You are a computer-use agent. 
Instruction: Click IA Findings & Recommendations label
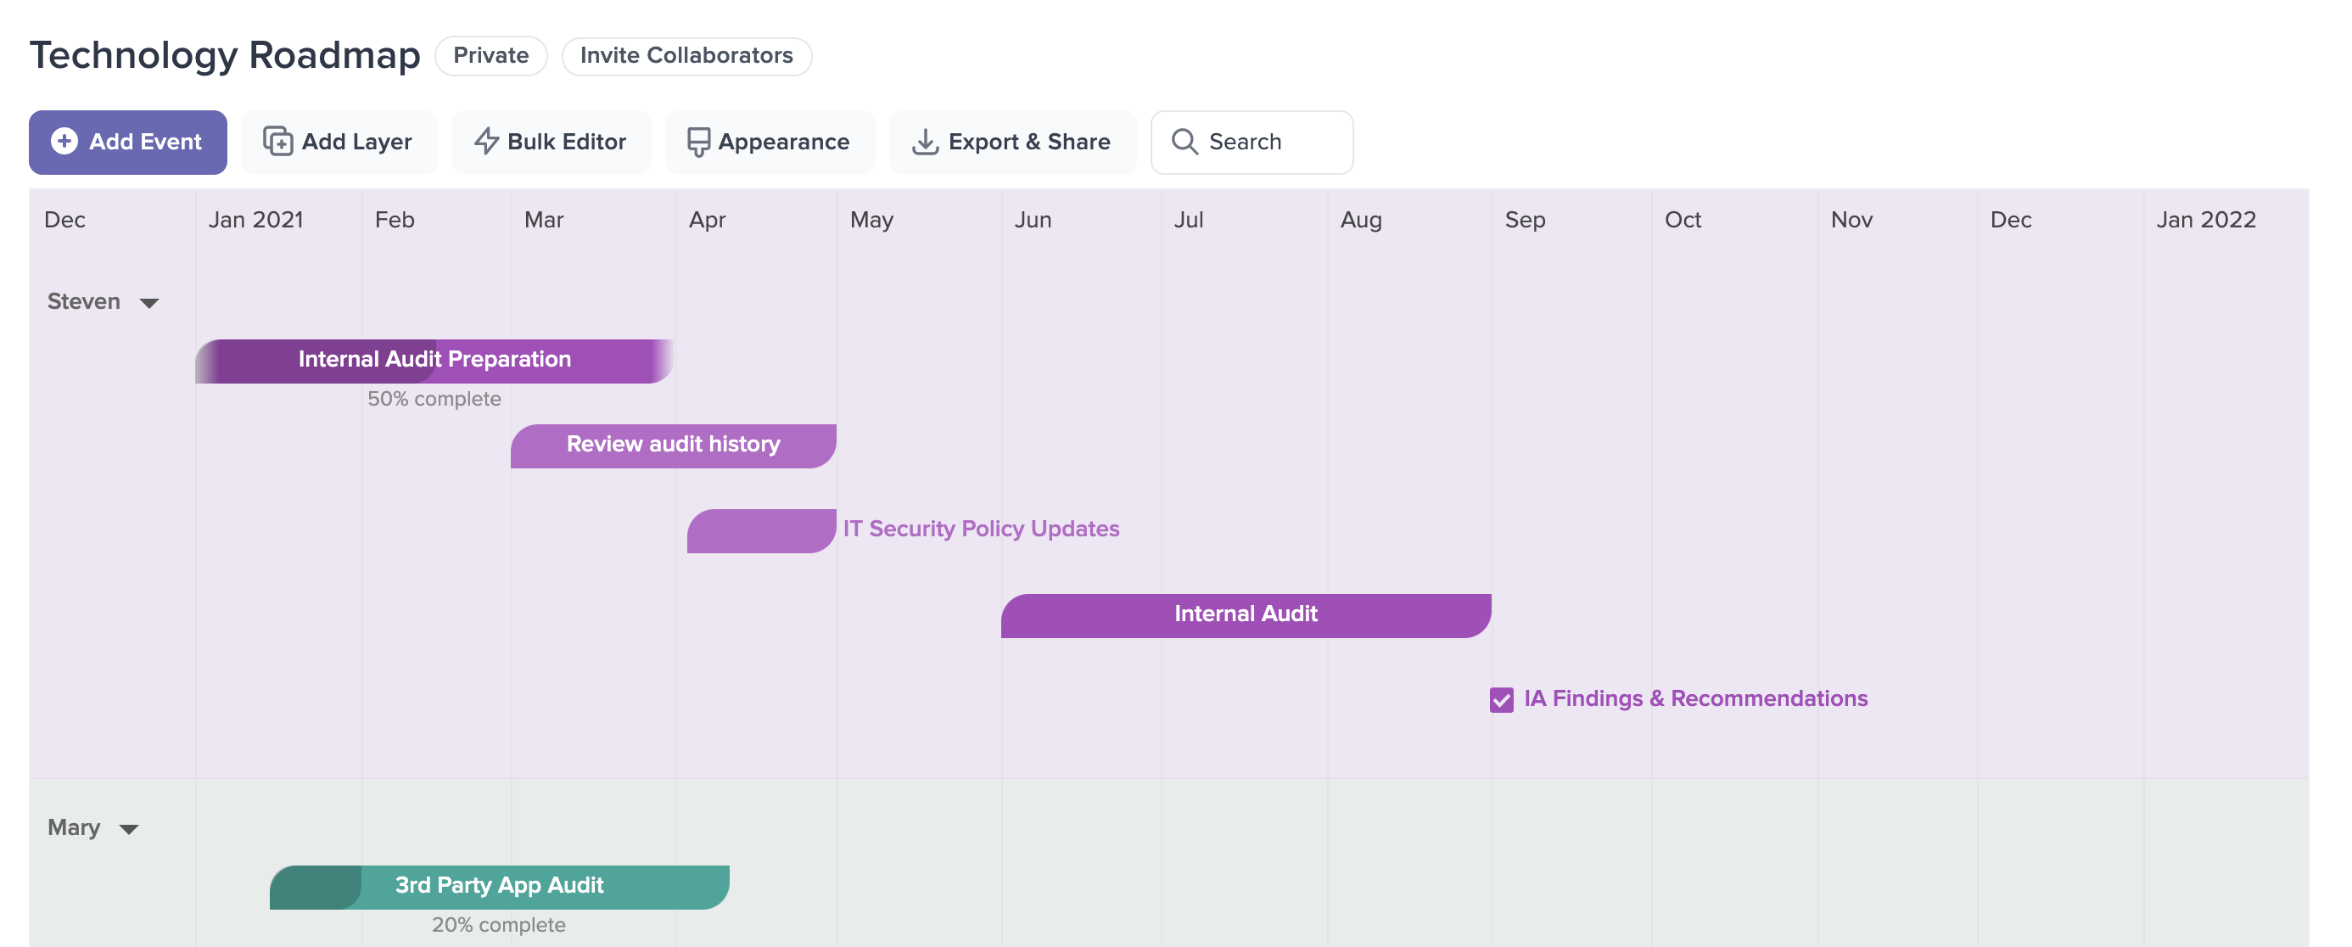point(1695,698)
